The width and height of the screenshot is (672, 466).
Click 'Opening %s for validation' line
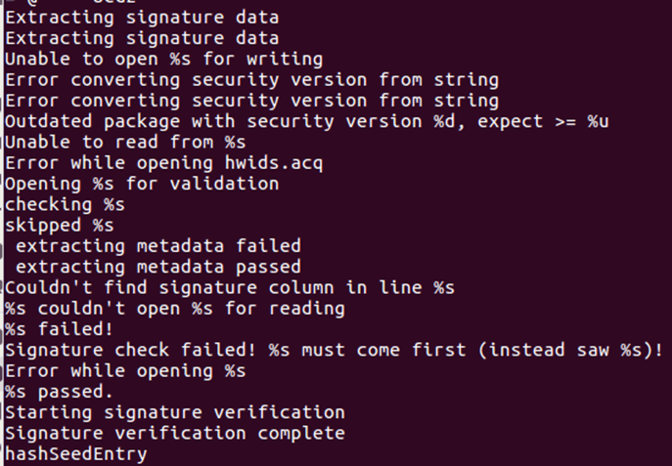click(x=142, y=184)
